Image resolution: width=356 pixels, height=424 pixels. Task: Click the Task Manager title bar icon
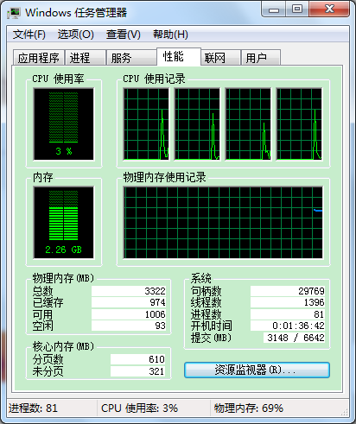pos(14,12)
